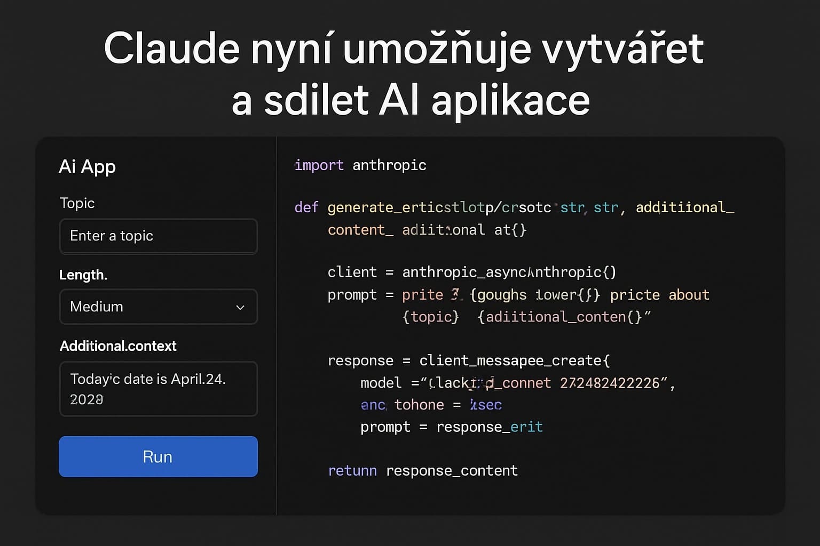This screenshot has height=546, width=820.
Task: Click the 'response = client_messapee_create' line
Action: (468, 360)
